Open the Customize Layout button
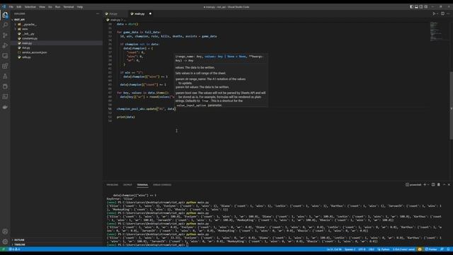Image resolution: width=453 pixels, height=255 pixels. [426, 6]
